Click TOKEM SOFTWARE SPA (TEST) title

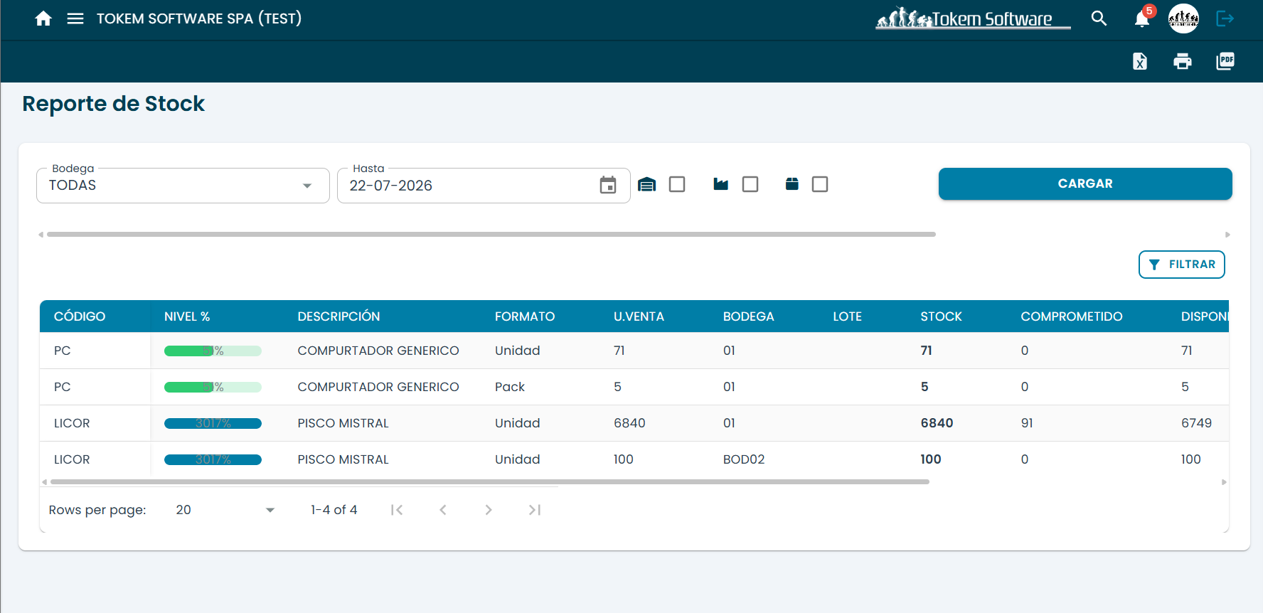[x=199, y=18]
